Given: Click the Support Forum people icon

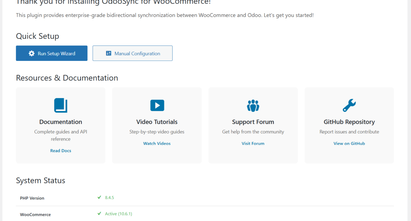Looking at the screenshot, I should (x=253, y=105).
